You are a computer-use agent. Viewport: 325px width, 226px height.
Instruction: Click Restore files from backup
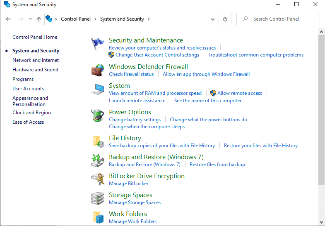point(217,165)
